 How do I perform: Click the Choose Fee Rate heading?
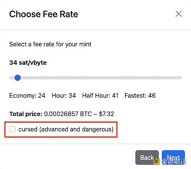(x=44, y=14)
